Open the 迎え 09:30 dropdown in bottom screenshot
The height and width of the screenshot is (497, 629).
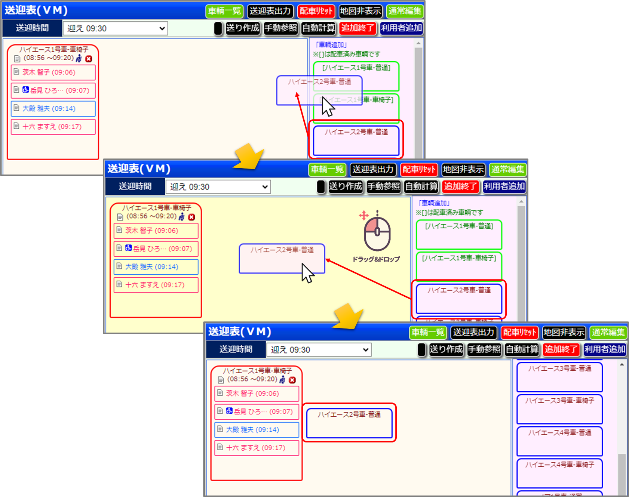[x=319, y=350]
